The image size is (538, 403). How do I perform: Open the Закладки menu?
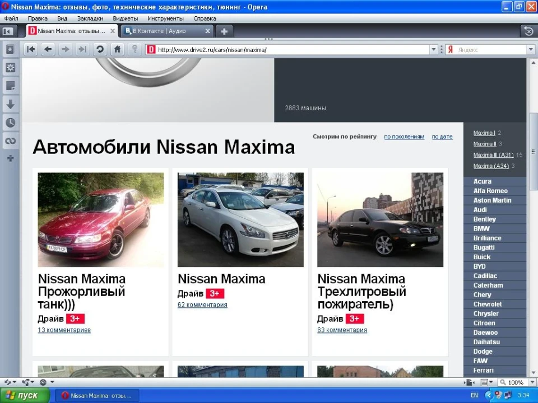(90, 18)
